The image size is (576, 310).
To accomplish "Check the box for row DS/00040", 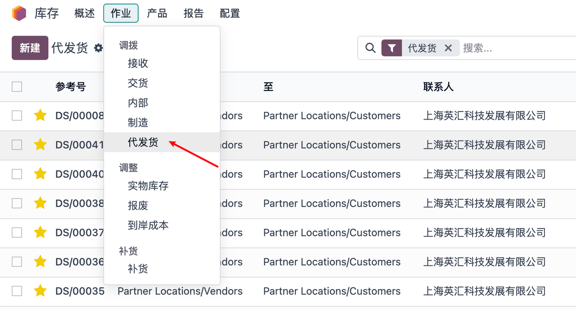I will pos(17,174).
